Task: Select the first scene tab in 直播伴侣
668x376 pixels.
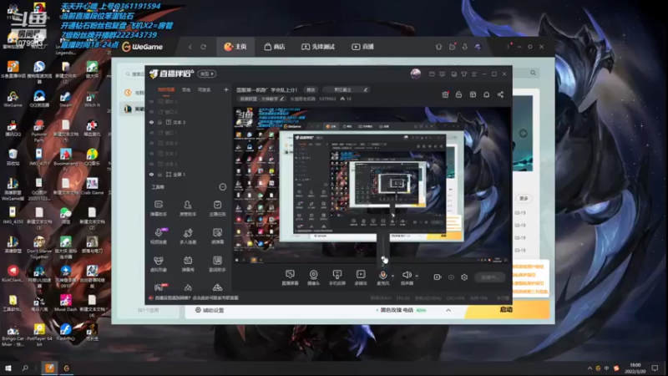Action: click(x=166, y=90)
